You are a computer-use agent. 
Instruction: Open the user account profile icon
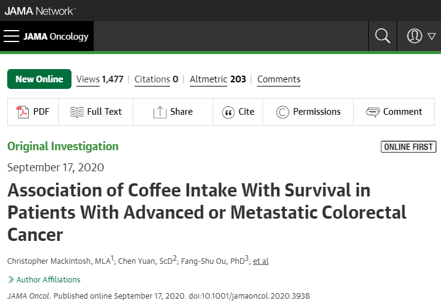pos(415,36)
